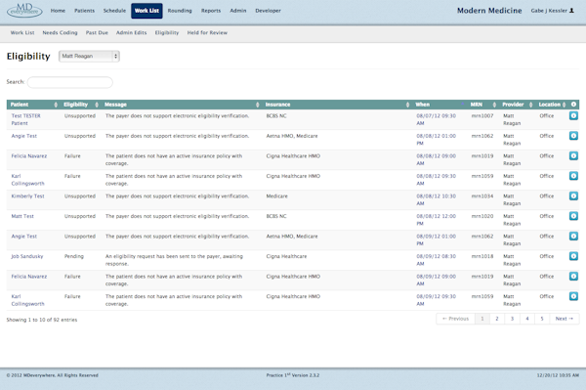The width and height of the screenshot is (586, 390).
Task: Click the action icon for Angie Test 08/08/12 row
Action: pos(573,136)
